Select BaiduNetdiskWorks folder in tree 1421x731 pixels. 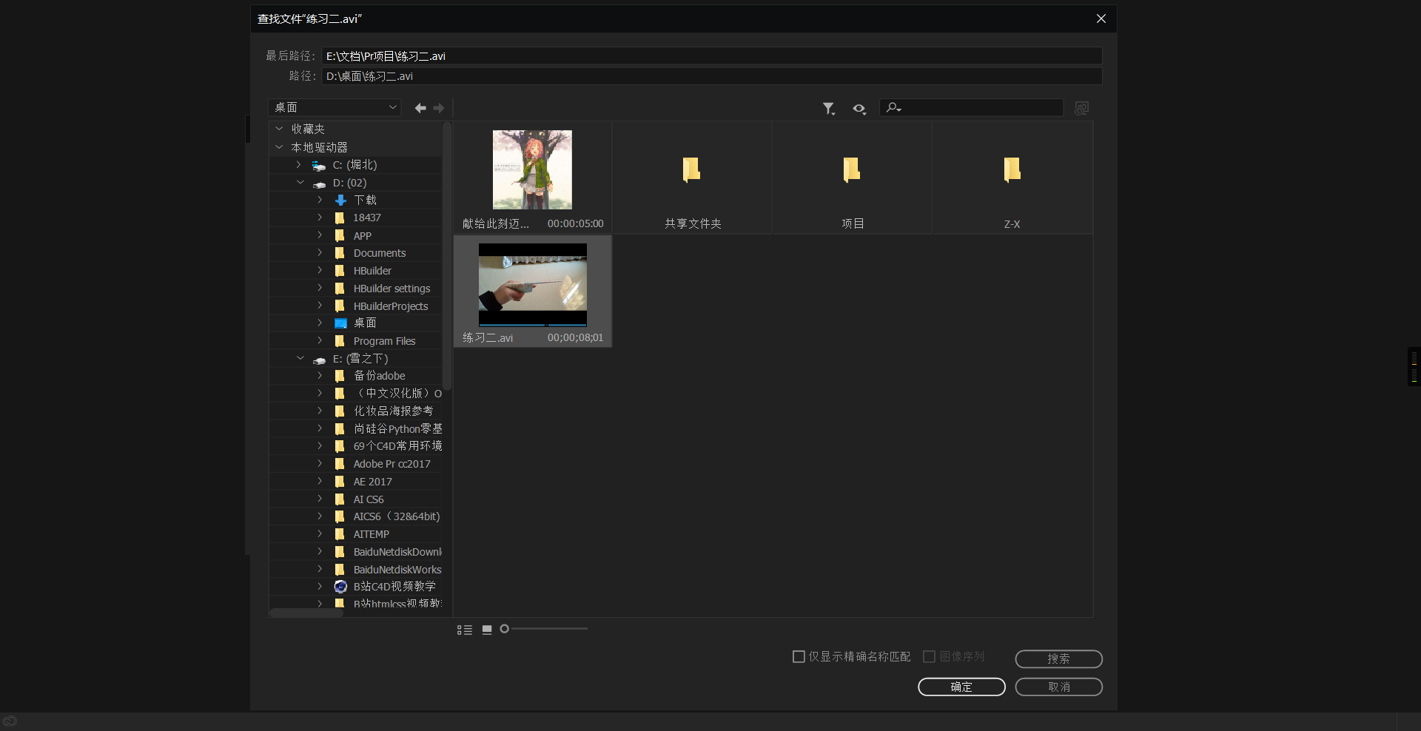pos(397,570)
